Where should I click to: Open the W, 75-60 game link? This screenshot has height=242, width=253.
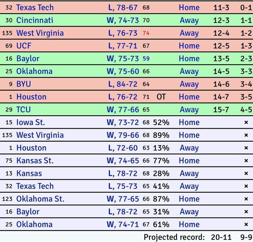123,71
